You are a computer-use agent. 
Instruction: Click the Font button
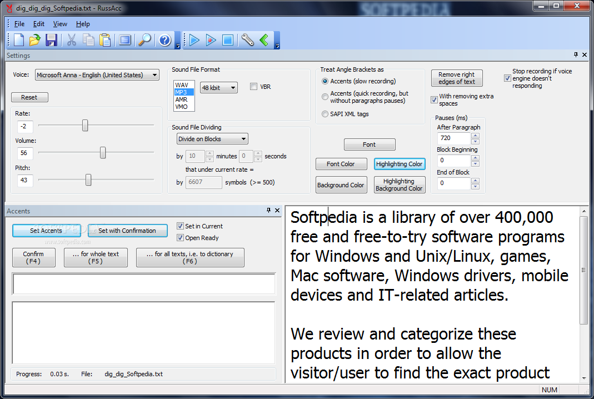(370, 144)
